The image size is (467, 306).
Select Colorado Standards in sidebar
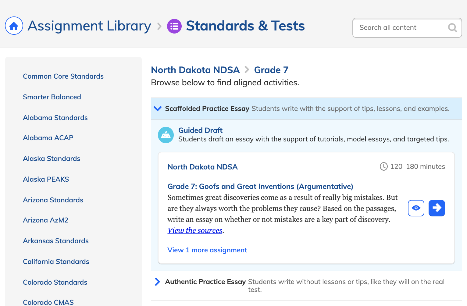coord(55,282)
